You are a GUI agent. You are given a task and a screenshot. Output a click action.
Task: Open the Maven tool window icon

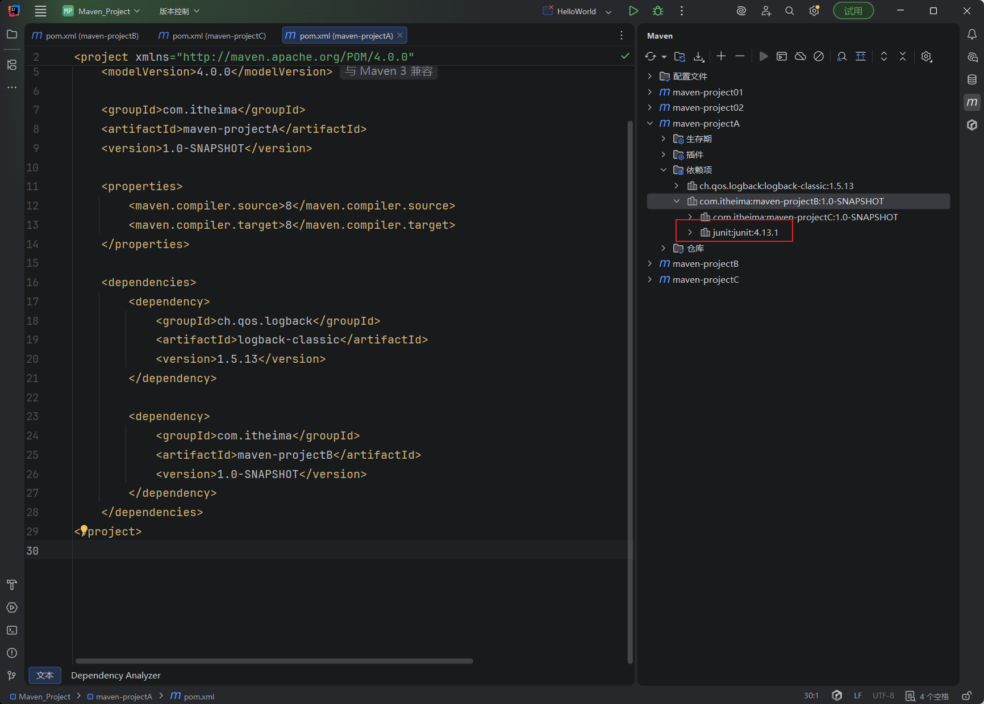coord(972,102)
